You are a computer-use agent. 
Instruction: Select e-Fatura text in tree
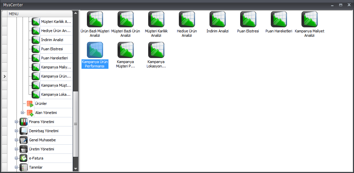point(36,158)
